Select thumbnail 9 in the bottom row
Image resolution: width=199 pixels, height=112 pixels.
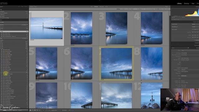tap(46, 96)
